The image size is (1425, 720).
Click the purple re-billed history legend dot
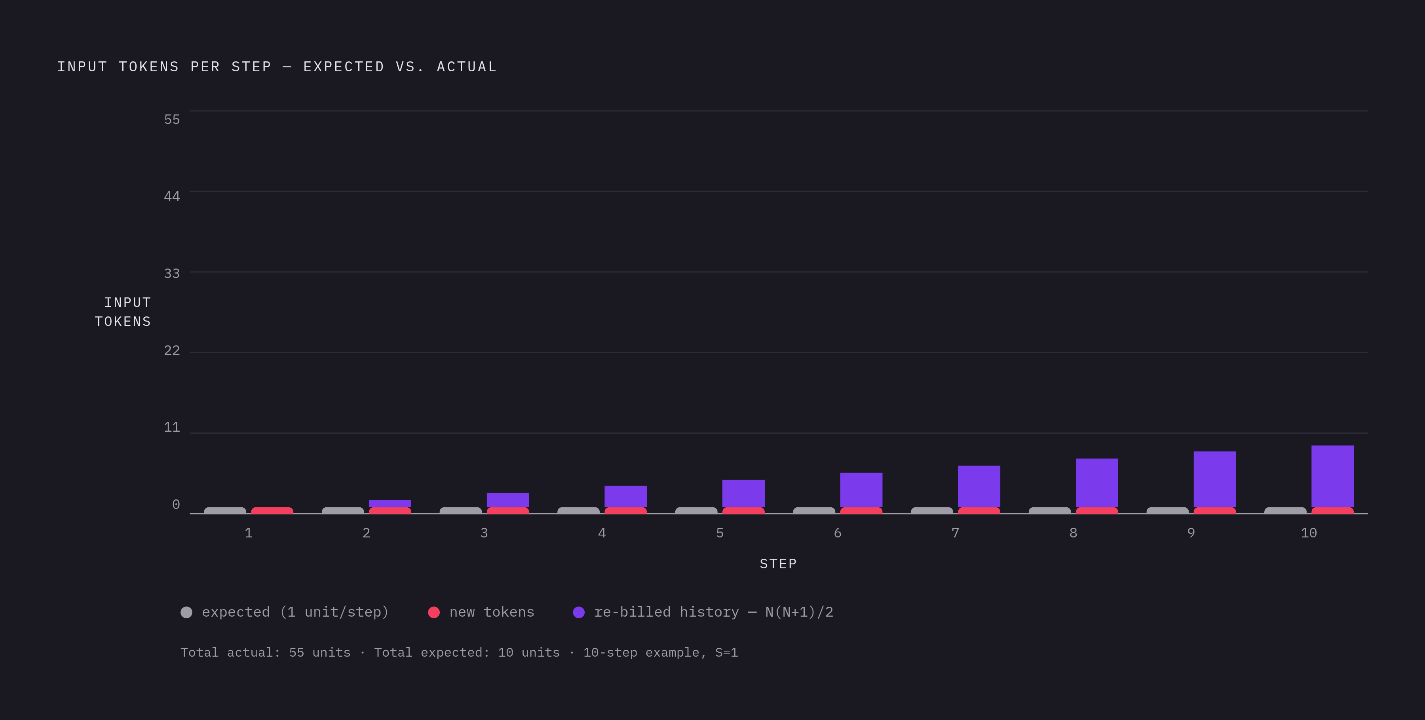579,612
